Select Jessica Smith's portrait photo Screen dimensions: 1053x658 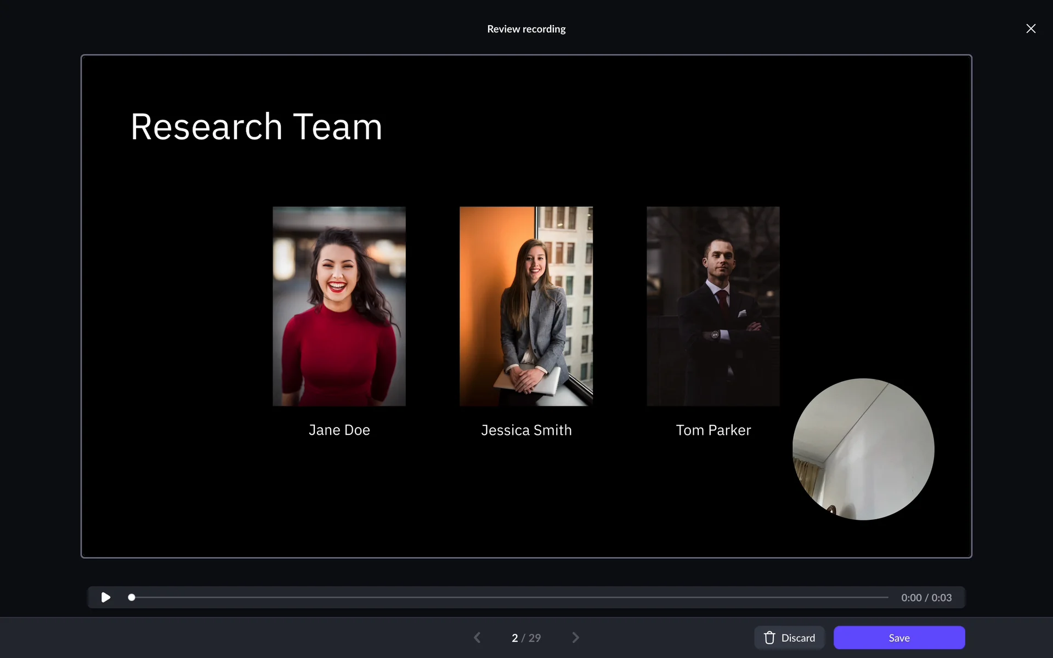coord(526,306)
